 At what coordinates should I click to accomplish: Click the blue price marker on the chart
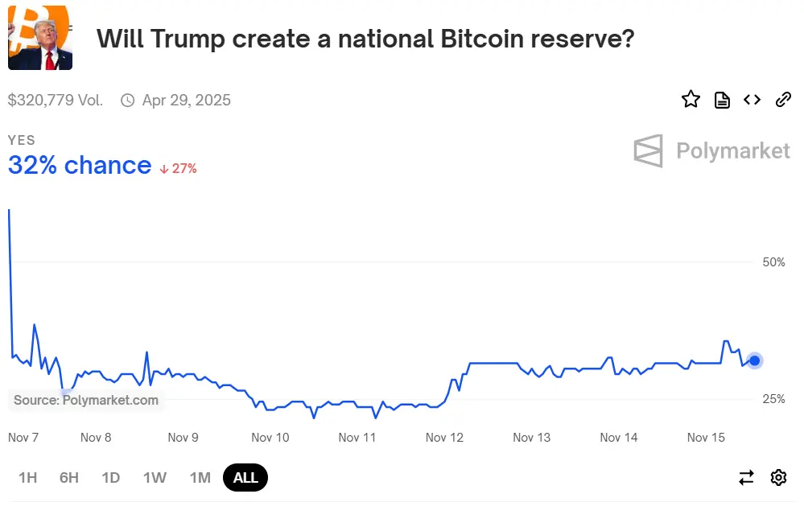[754, 360]
